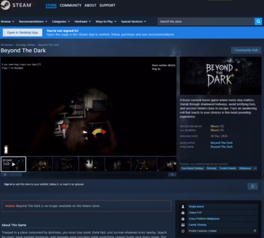Screen dimensions: 264x238
Task: Open Special Sections dropdown
Action: [134, 22]
